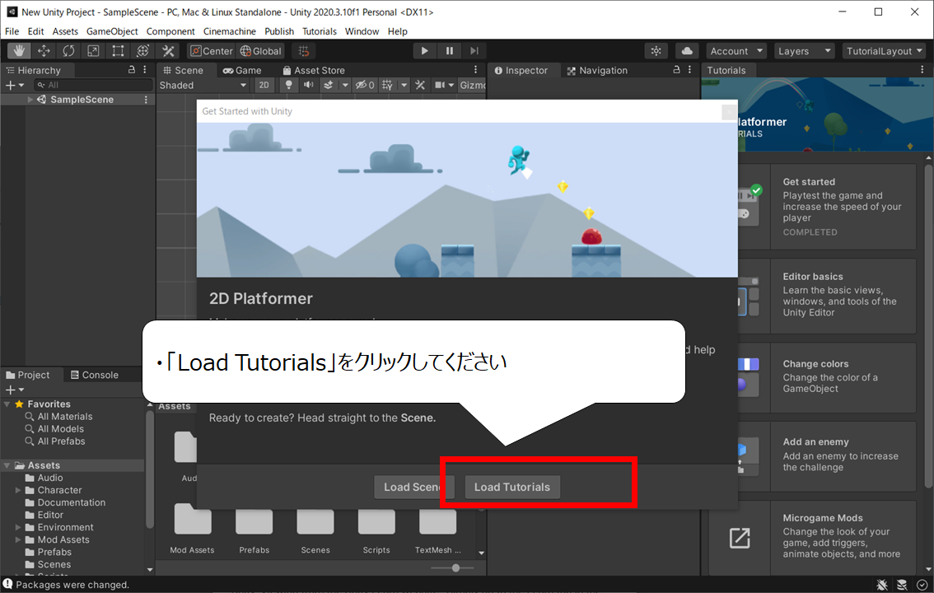Expand the Character folder
934x593 pixels.
coord(18,491)
